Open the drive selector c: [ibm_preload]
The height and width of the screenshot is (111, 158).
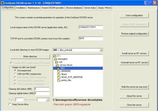(78, 50)
